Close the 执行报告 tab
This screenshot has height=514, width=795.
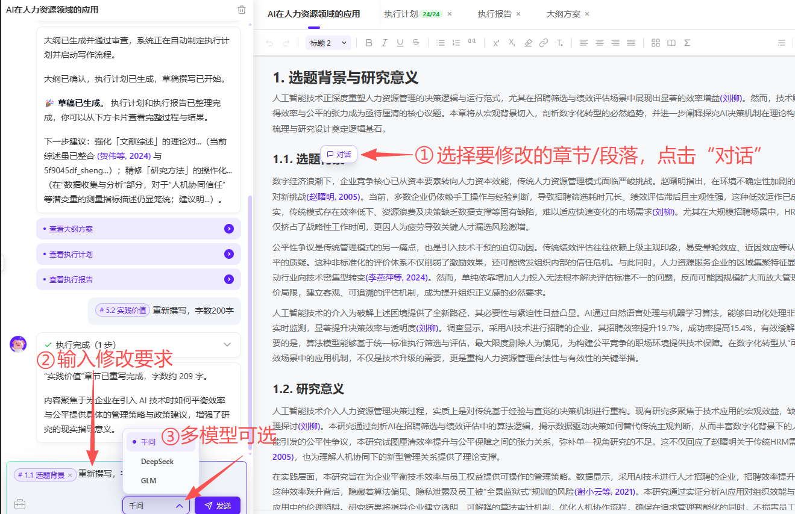click(518, 14)
